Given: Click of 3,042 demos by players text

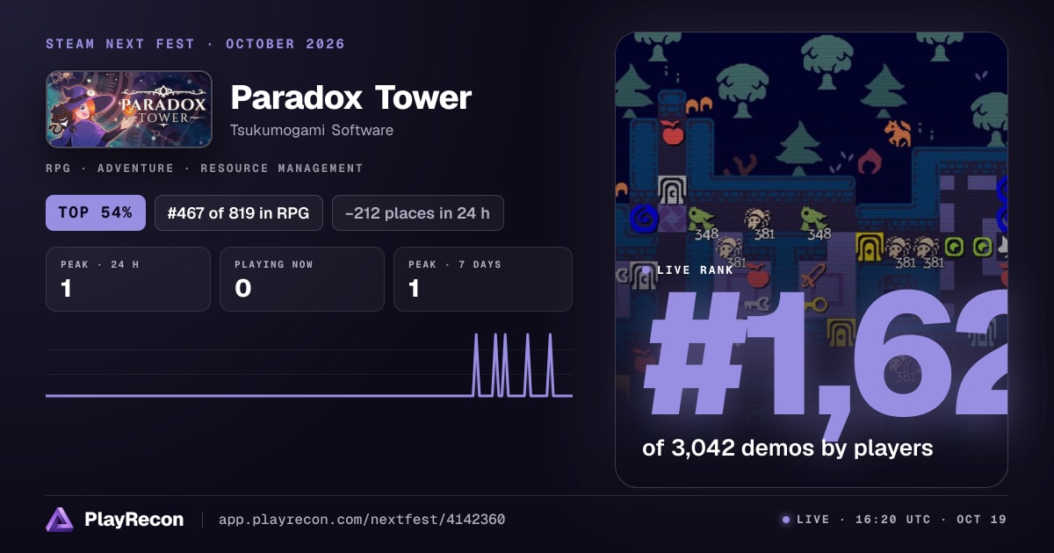Looking at the screenshot, I should tap(787, 448).
